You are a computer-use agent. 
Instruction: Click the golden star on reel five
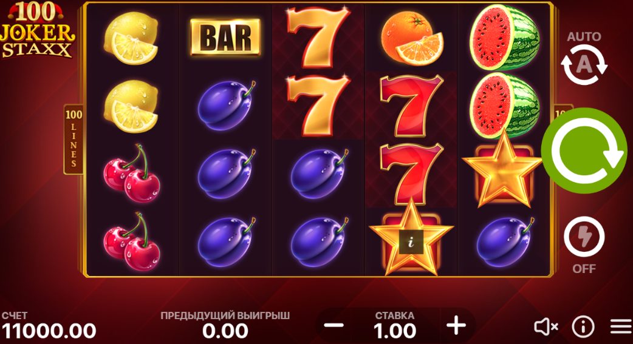(502, 170)
